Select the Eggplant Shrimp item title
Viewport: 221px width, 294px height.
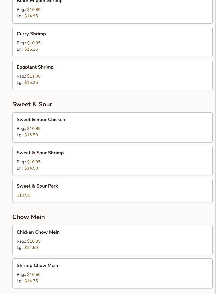pos(35,67)
